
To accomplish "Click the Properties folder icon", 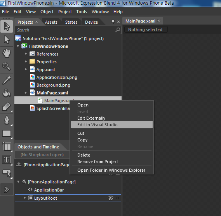I will (32, 61).
